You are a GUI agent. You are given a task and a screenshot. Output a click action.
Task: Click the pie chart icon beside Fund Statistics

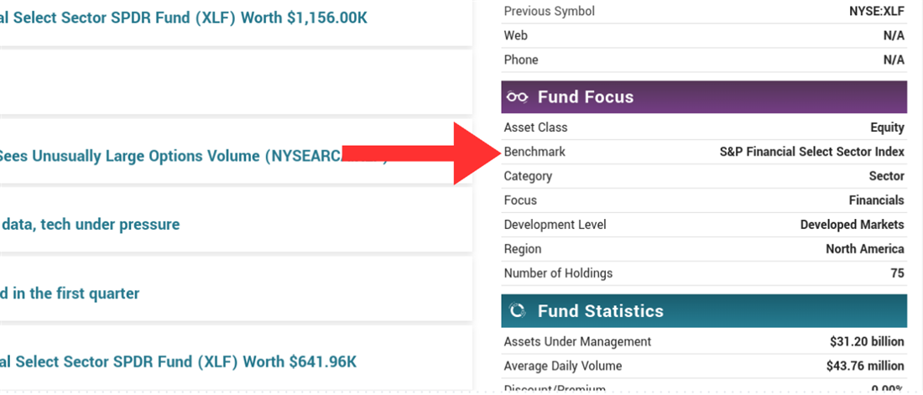click(518, 311)
